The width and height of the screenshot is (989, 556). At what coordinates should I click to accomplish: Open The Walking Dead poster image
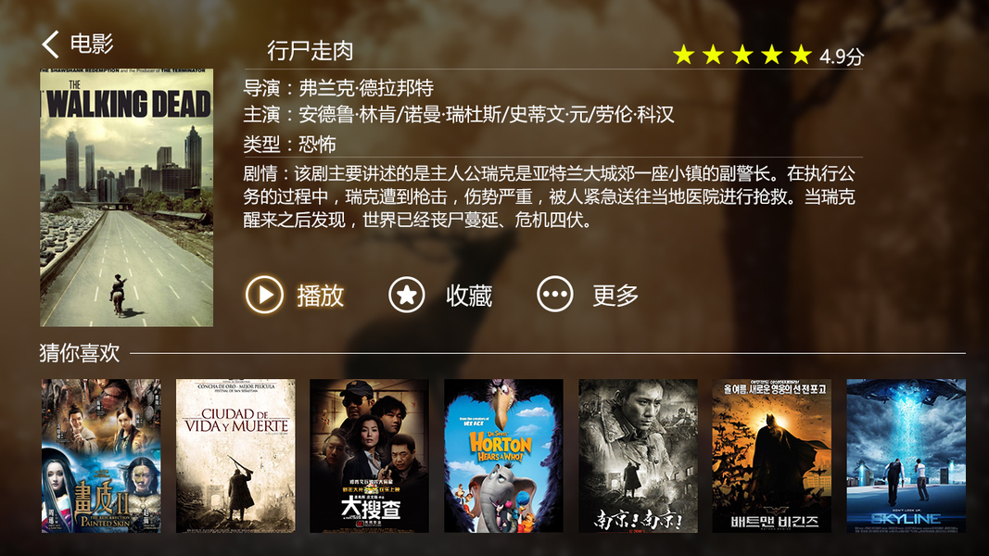(127, 197)
